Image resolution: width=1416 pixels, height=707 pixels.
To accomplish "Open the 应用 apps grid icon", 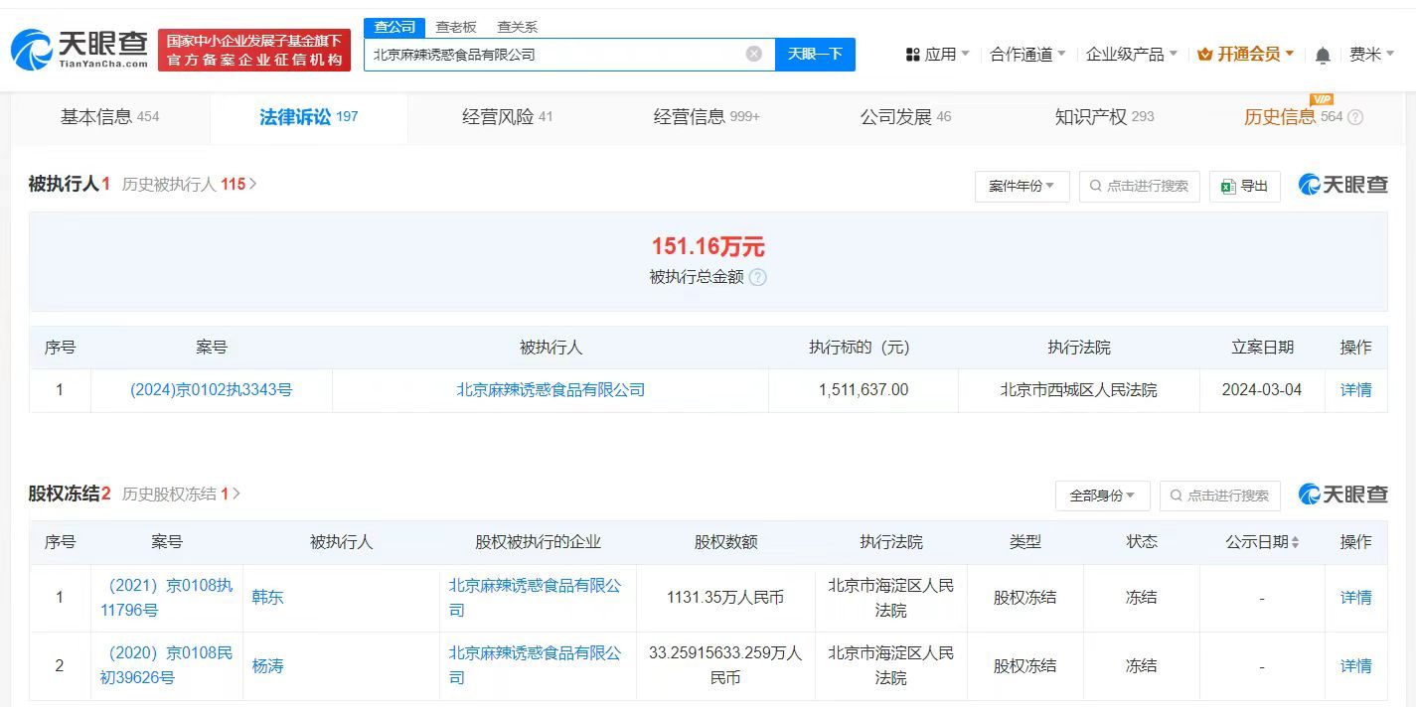I will 913,55.
